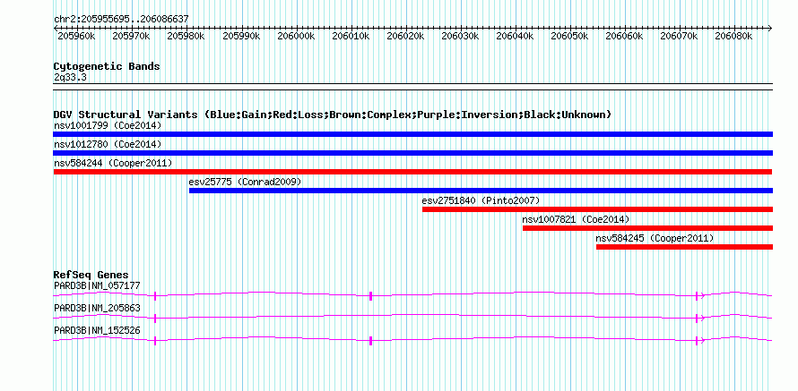This screenshot has width=798, height=391.
Task: Open the nsv584245 (Cooper2011) label
Action: (x=655, y=238)
